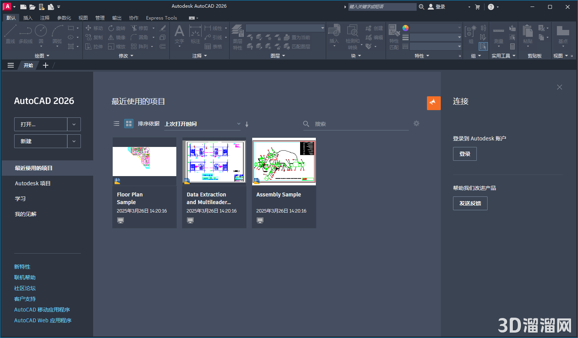
Task: Select the 开始 (Start) file tab
Action: pos(28,65)
